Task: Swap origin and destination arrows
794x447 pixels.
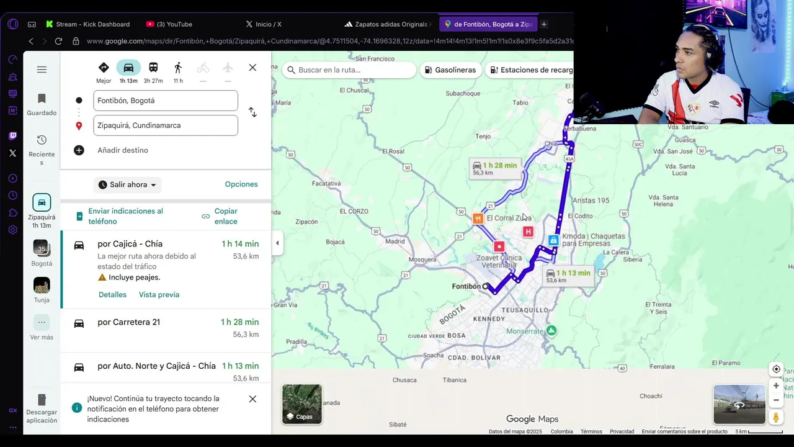Action: 252,112
